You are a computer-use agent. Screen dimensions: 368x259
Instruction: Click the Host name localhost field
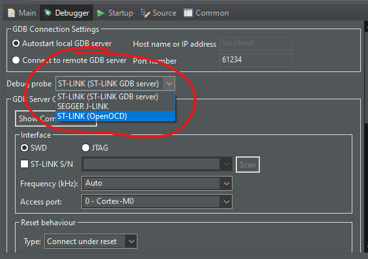(256, 43)
